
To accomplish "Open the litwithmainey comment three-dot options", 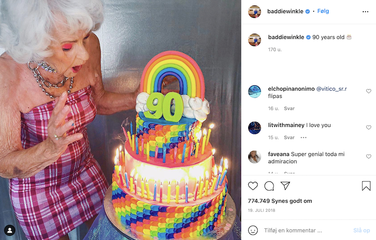I will (303, 137).
